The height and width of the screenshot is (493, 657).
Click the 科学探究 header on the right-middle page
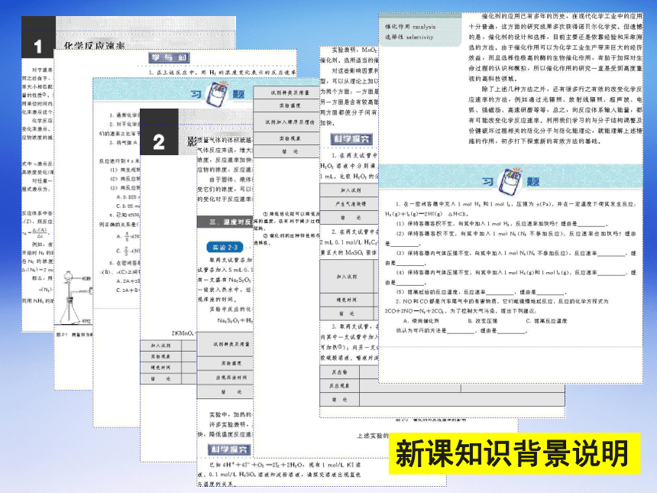[x=351, y=139]
